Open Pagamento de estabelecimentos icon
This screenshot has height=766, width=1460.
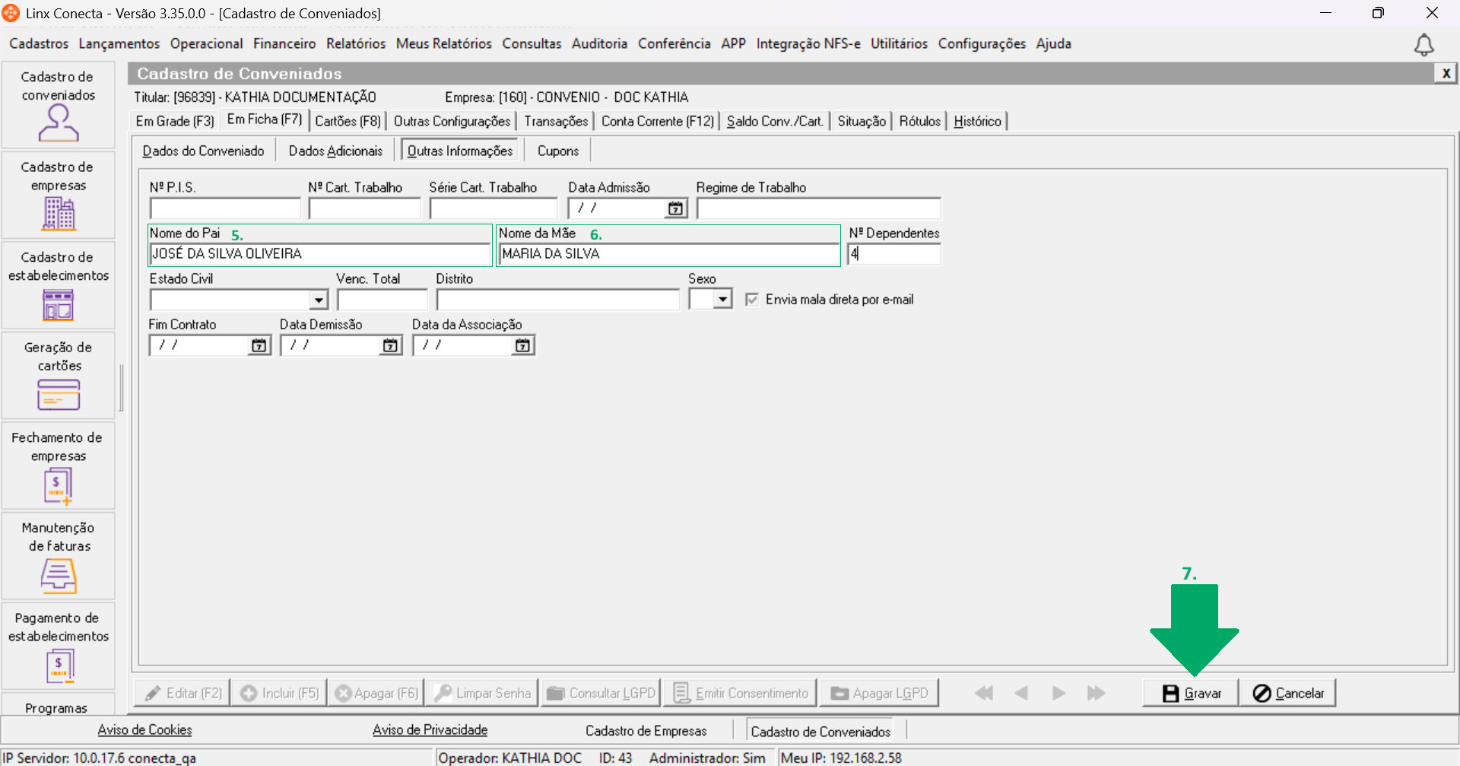pos(59,666)
